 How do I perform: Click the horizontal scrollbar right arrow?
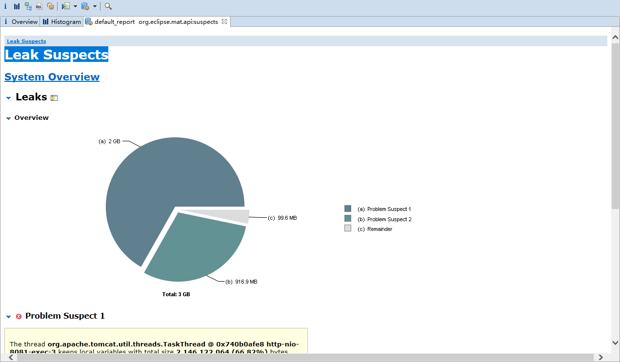click(x=601, y=357)
